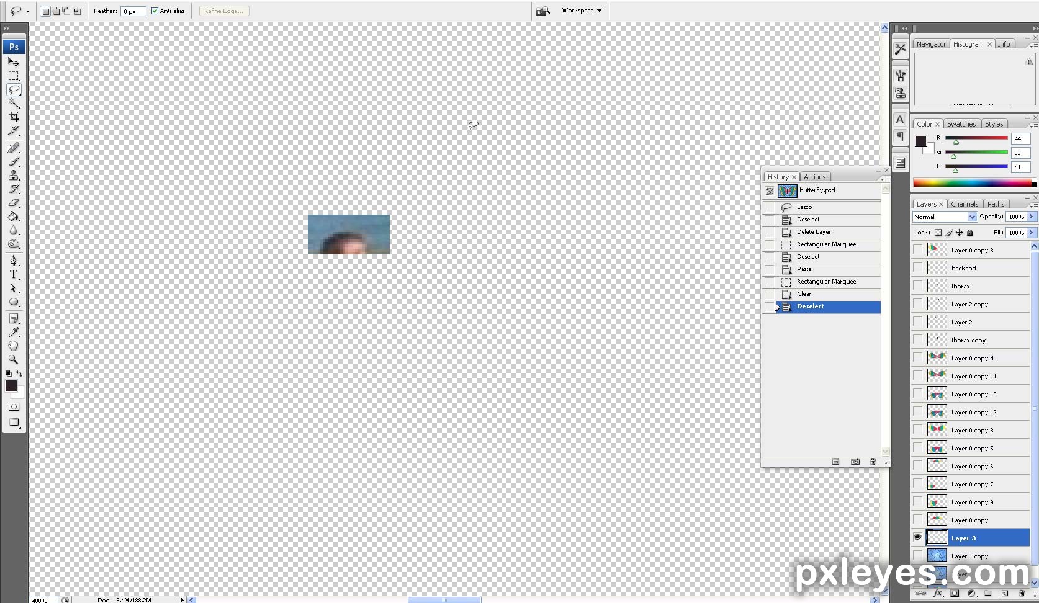This screenshot has width=1039, height=603.
Task: Switch to the Navigator tab
Action: [931, 44]
